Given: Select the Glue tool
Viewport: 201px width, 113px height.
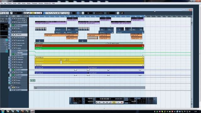Looking at the screenshot, I should pos(51,13).
